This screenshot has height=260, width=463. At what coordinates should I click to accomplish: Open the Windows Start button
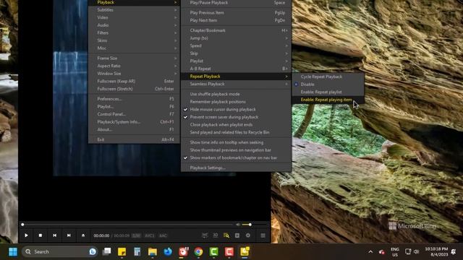tap(13, 252)
